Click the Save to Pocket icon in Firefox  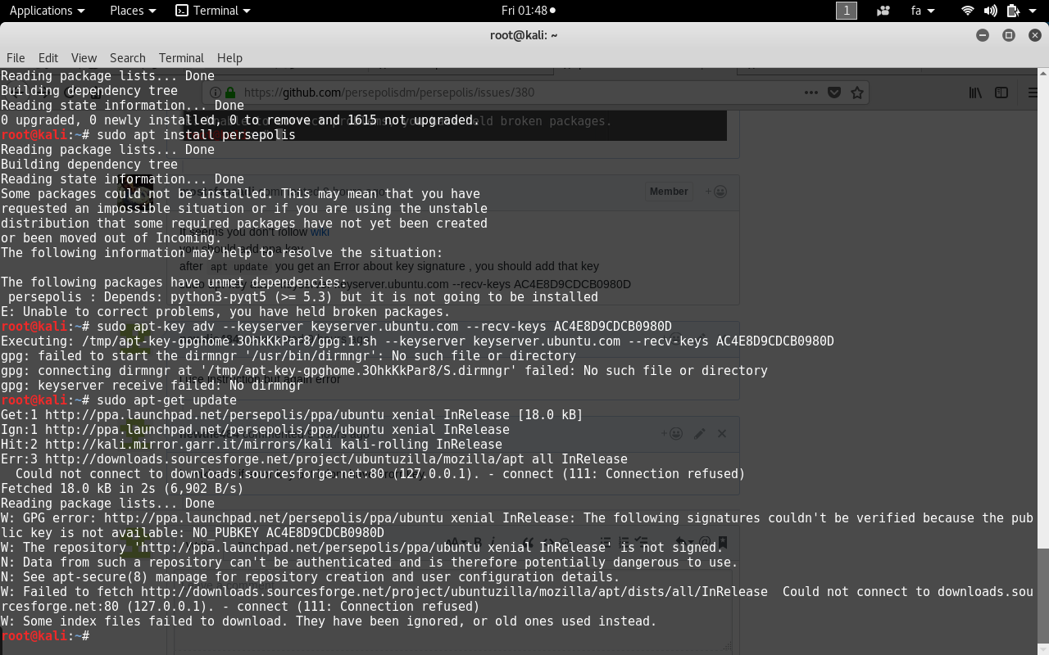pyautogui.click(x=834, y=93)
